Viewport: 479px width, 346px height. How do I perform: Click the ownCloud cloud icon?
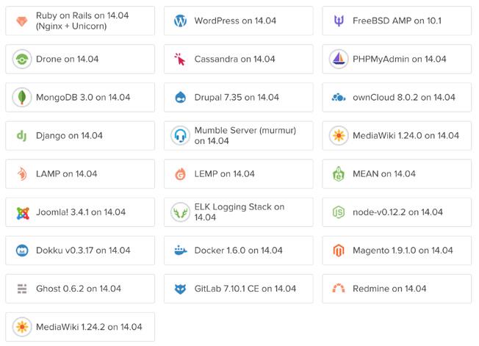[339, 98]
